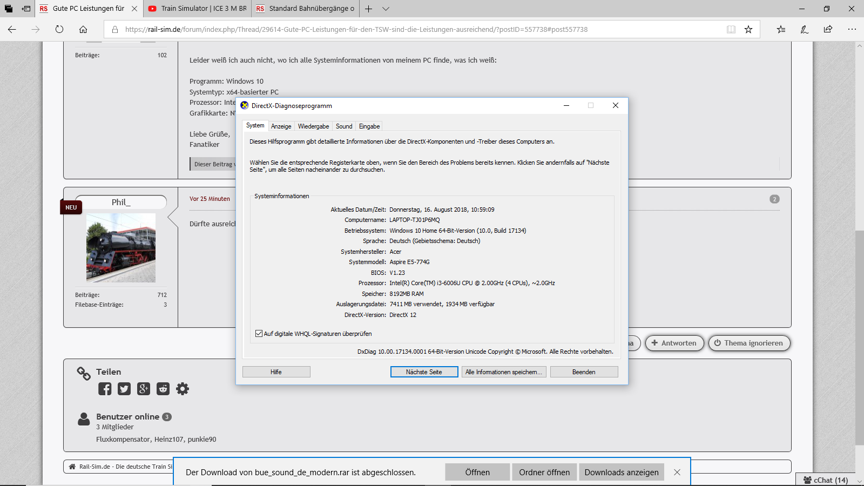The image size is (864, 486).
Task: Click Downloads anzeigen button
Action: click(x=622, y=472)
